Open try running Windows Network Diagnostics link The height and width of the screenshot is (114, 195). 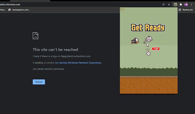point(78,63)
